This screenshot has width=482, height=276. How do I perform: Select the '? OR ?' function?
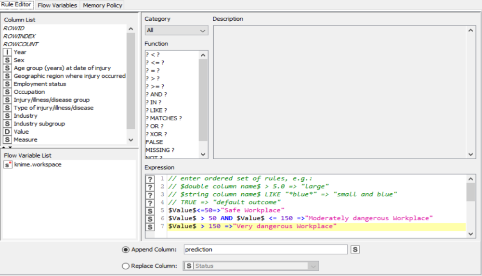tap(155, 126)
